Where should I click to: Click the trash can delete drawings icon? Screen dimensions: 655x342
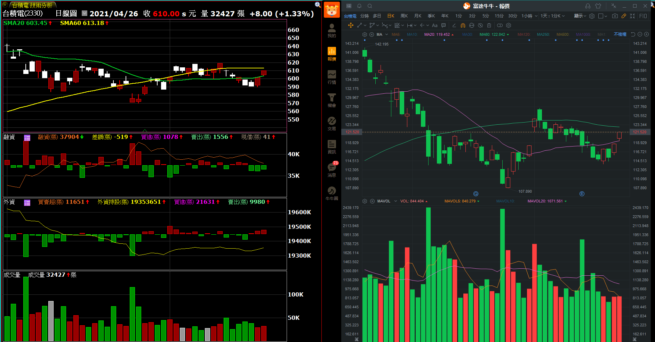(489, 25)
